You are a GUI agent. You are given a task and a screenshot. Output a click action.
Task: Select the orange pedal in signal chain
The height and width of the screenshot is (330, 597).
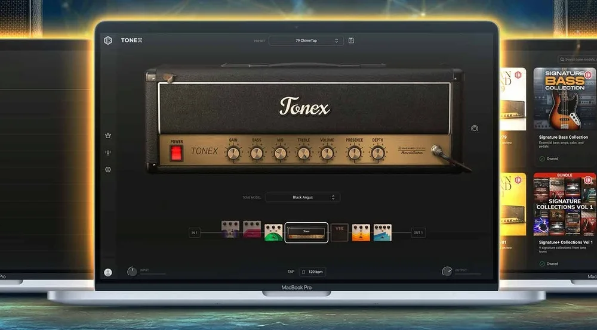[x=361, y=232]
